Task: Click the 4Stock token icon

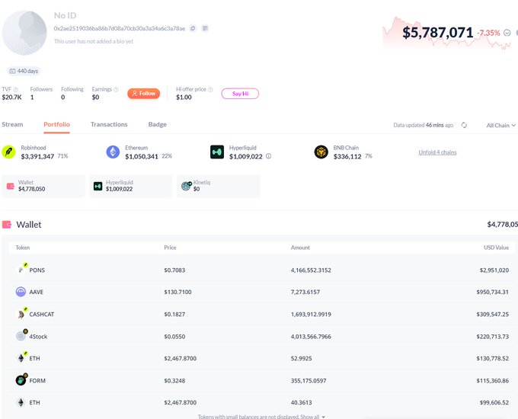Action: tap(21, 336)
